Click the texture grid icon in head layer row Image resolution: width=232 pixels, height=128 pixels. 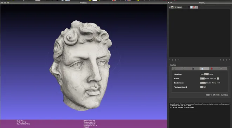pyautogui.click(x=196, y=7)
